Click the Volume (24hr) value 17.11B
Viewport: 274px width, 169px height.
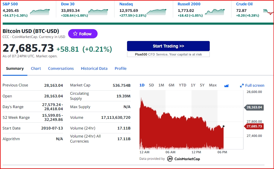124,128
